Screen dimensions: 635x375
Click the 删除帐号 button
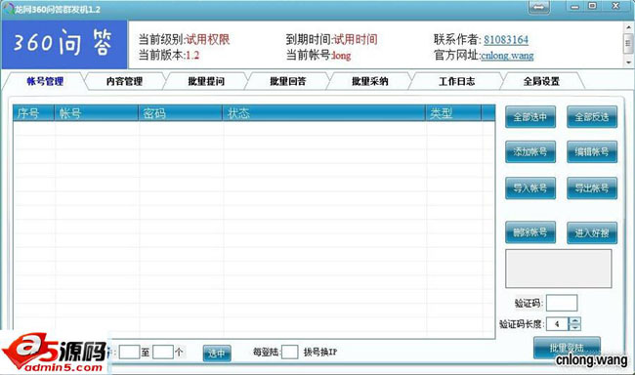tap(530, 232)
